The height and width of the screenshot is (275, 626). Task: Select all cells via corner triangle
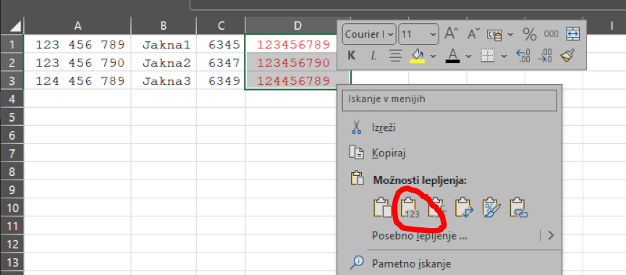12,26
